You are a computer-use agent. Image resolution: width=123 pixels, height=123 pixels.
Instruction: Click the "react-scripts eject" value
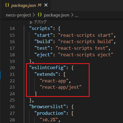coord(86,55)
